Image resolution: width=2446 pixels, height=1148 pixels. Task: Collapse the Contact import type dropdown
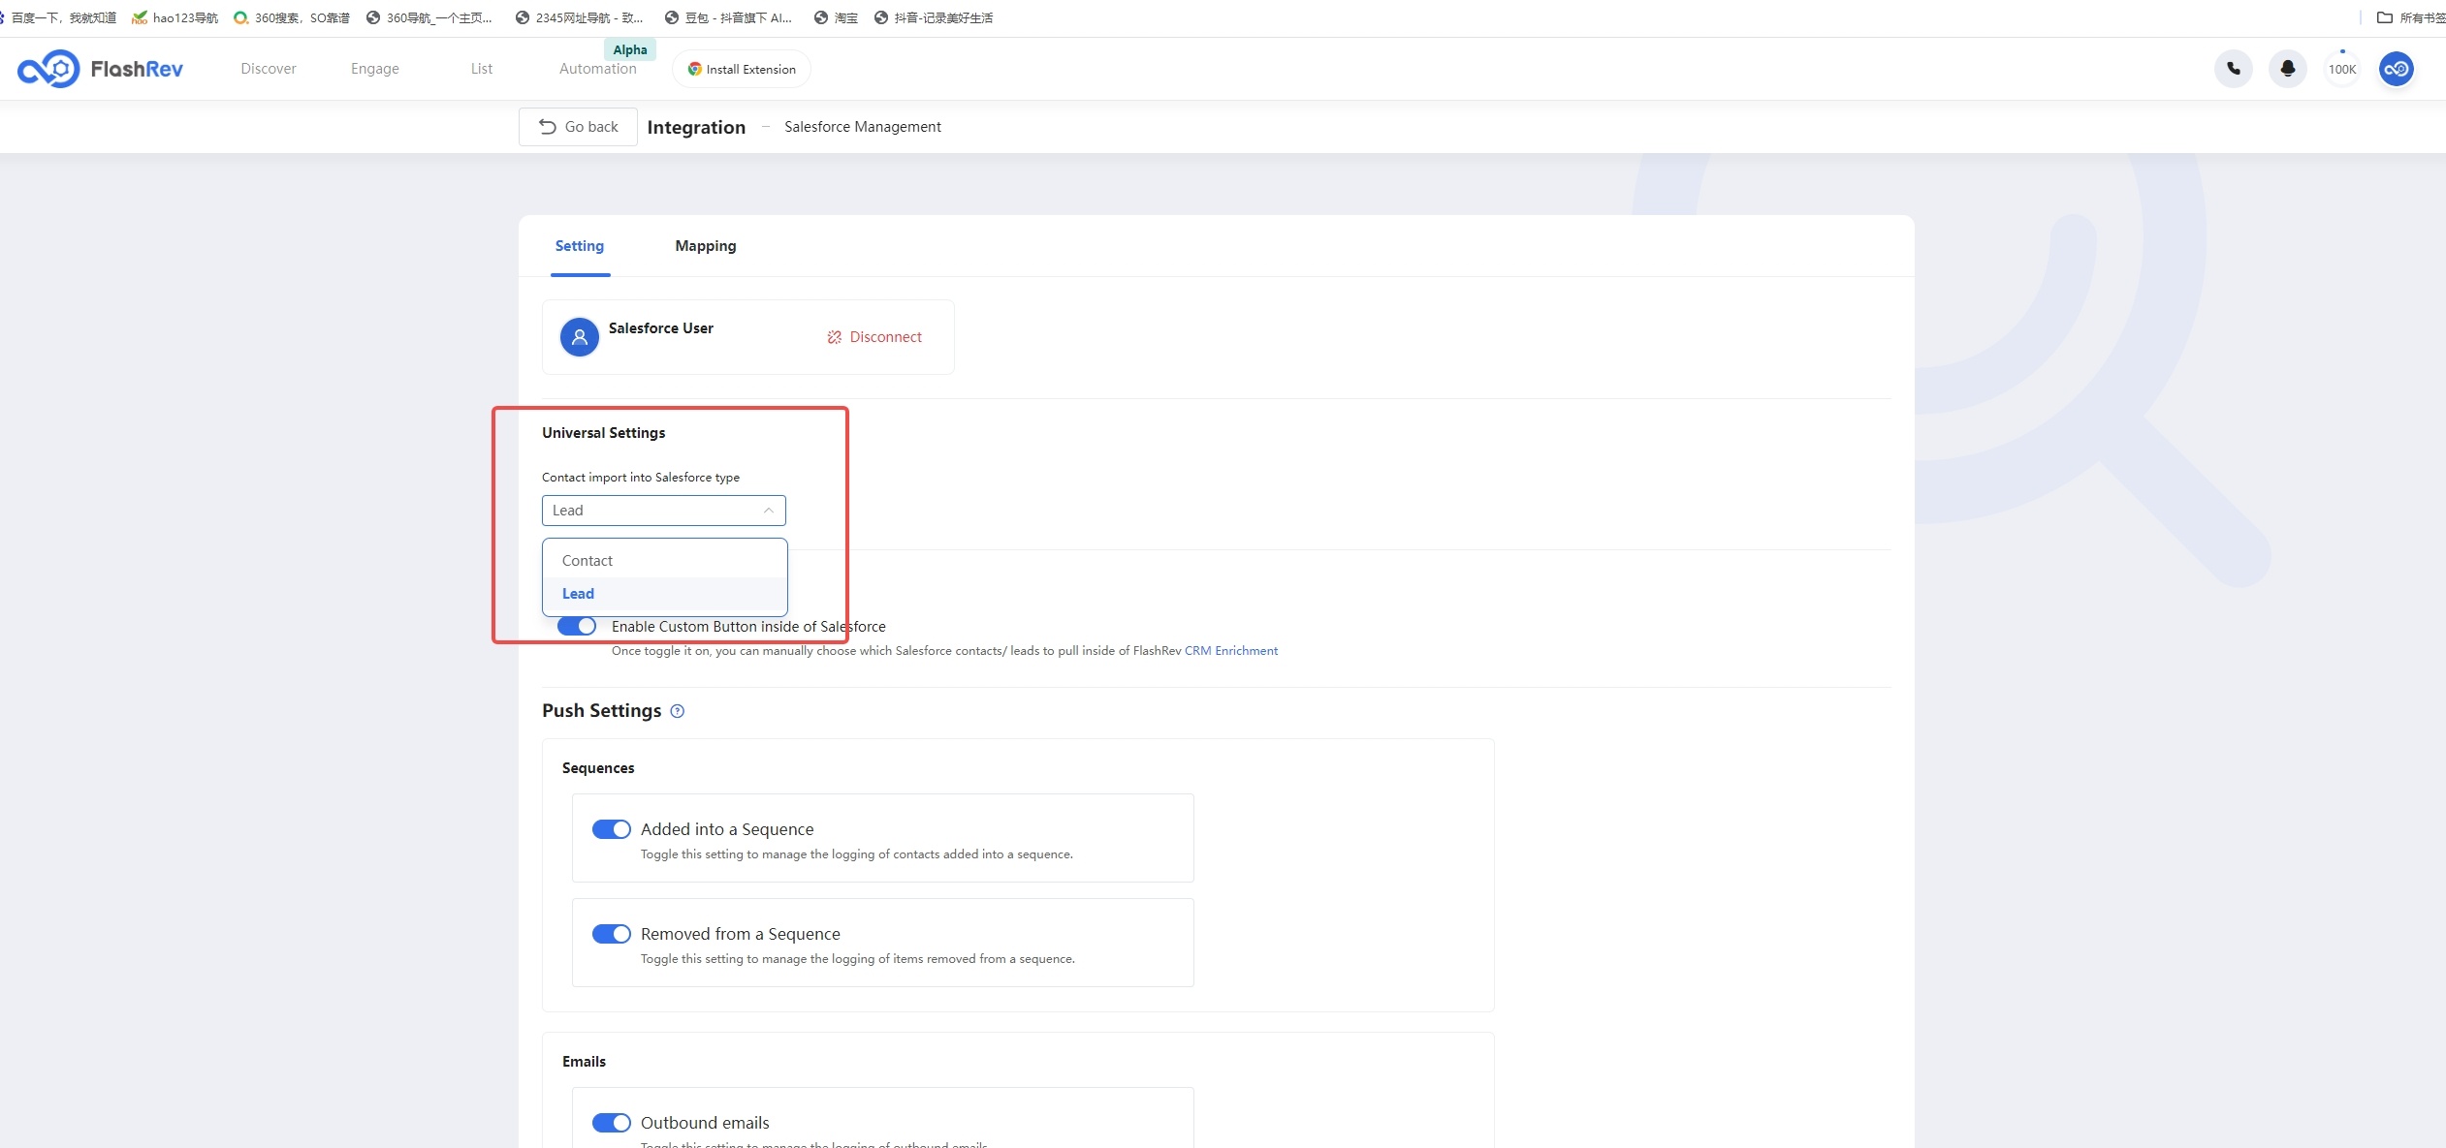coord(664,511)
